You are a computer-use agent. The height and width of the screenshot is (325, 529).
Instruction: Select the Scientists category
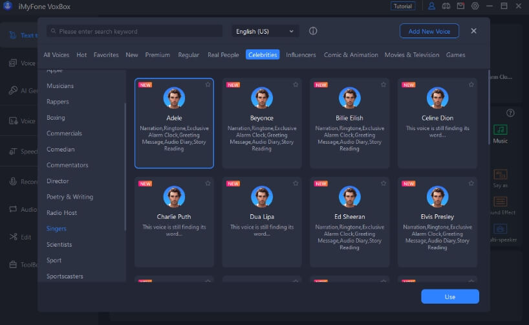(x=59, y=245)
